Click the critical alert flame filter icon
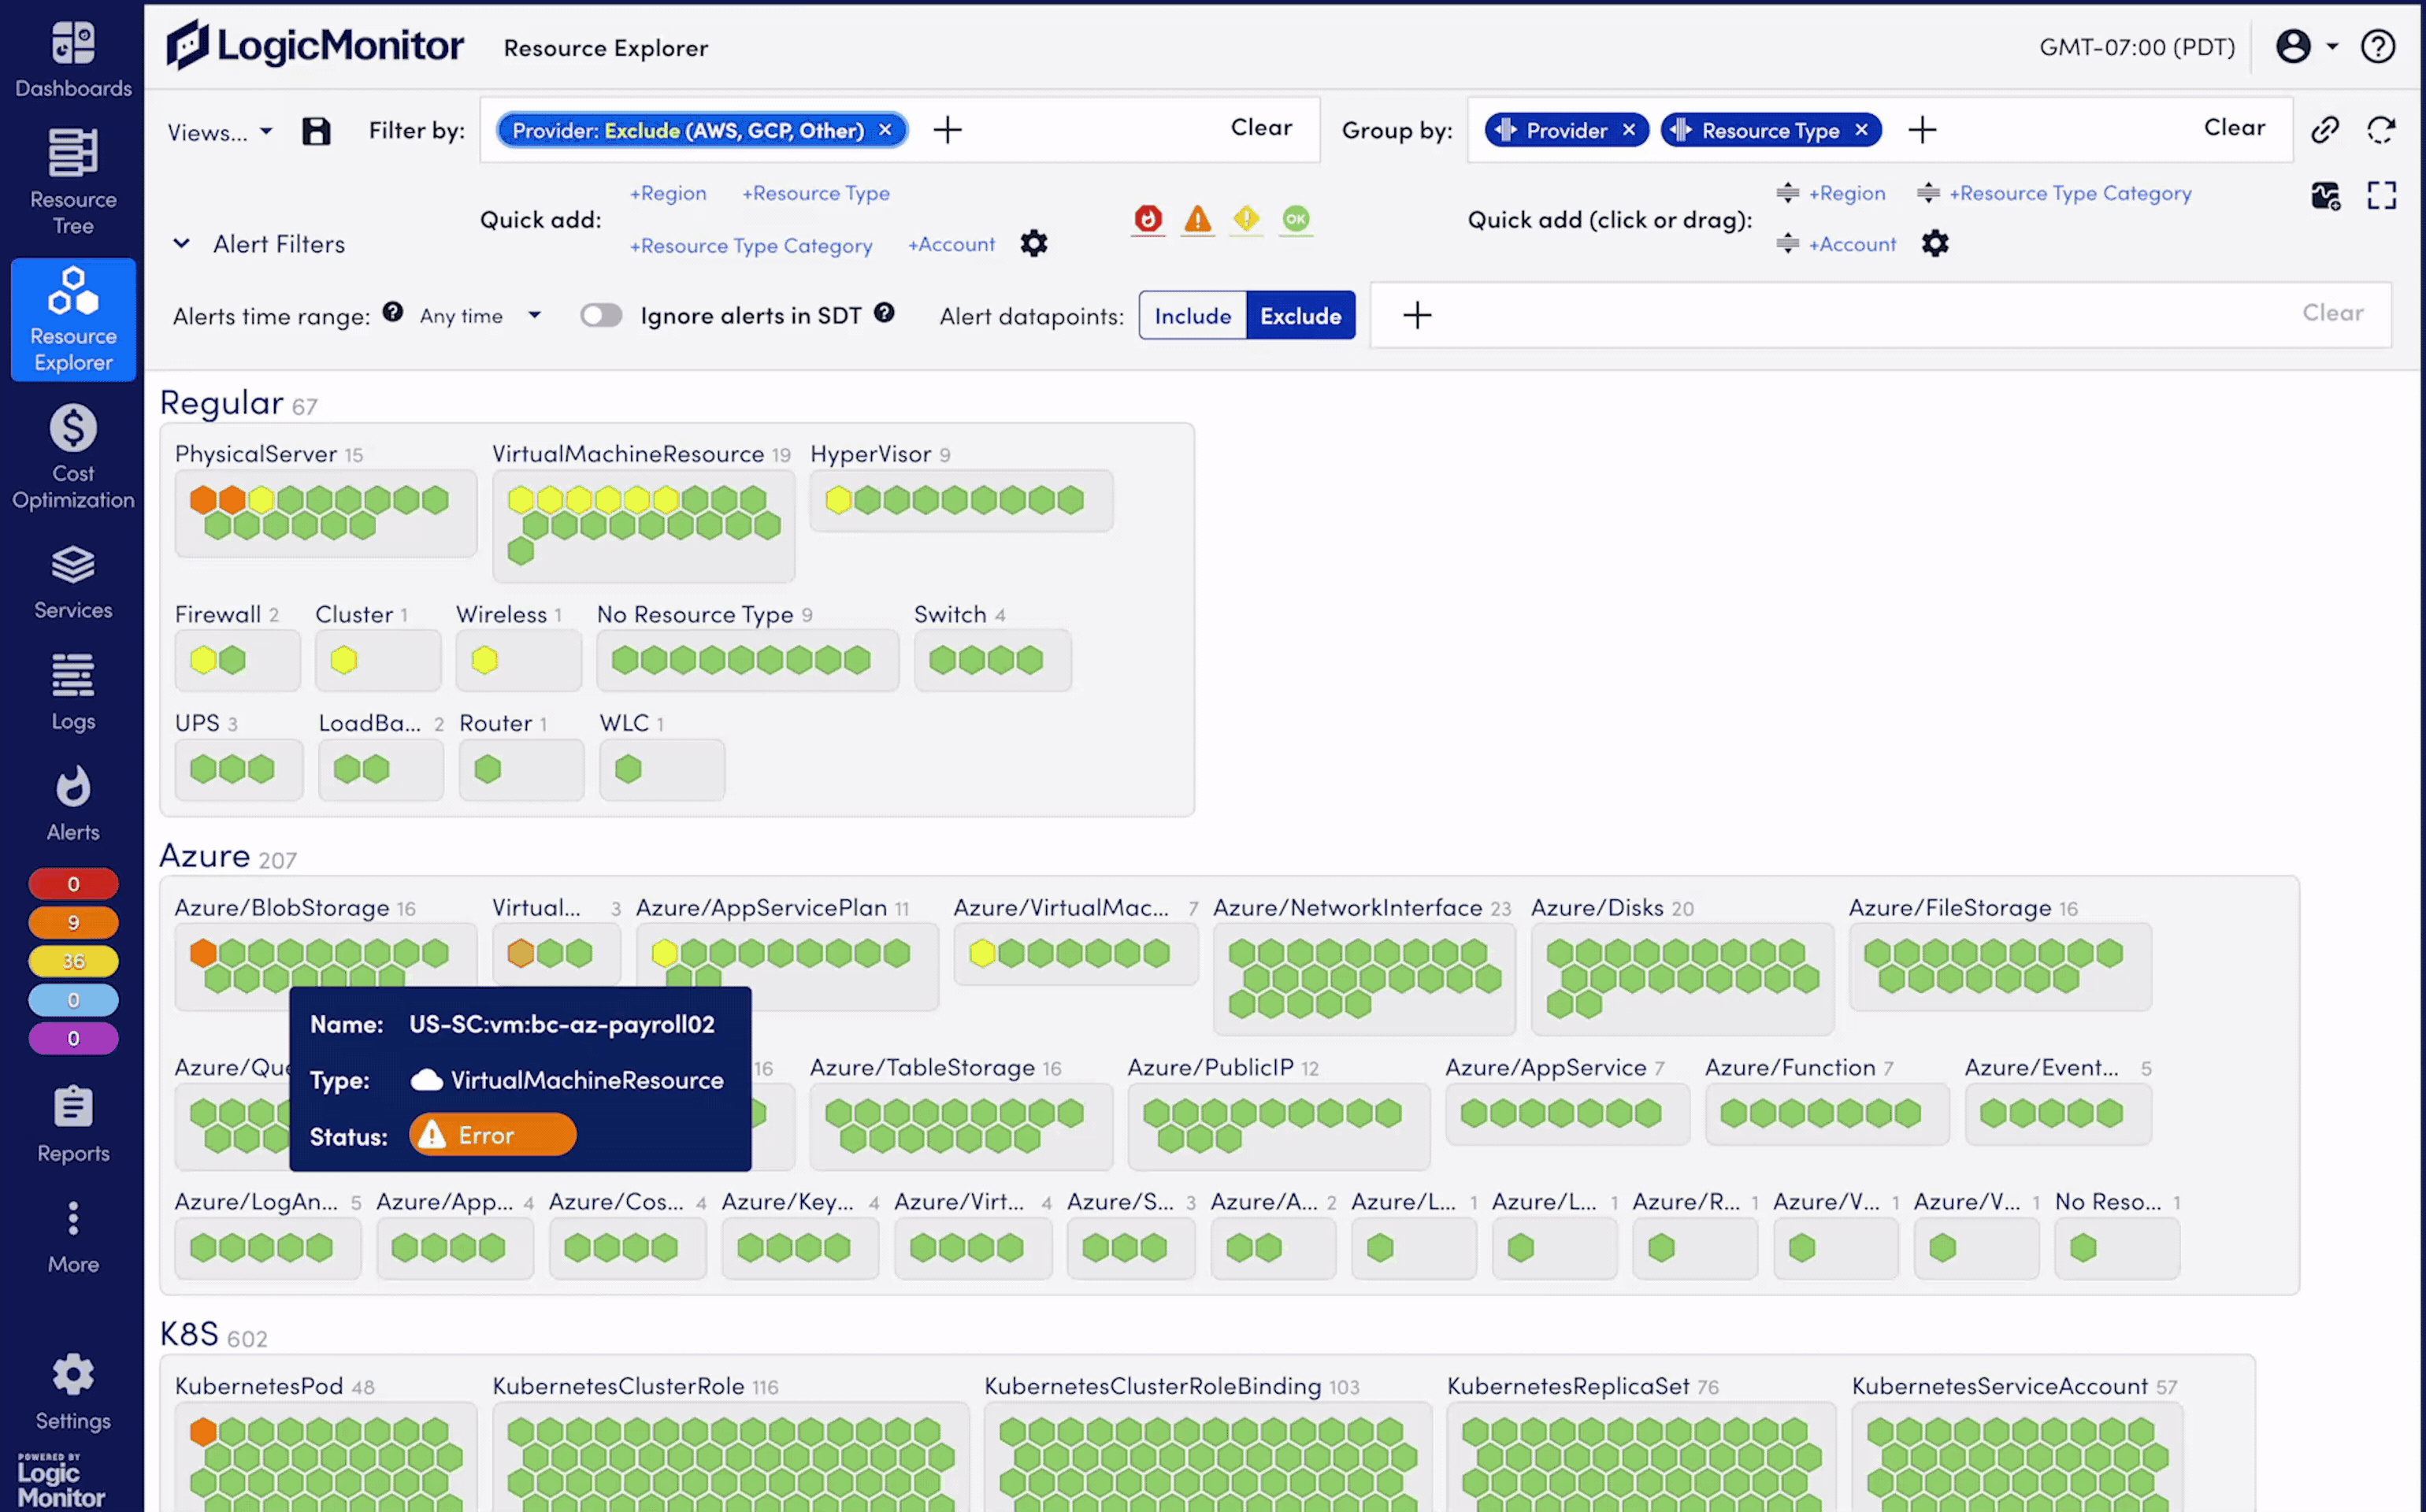Image resolution: width=2426 pixels, height=1512 pixels. [x=1148, y=218]
